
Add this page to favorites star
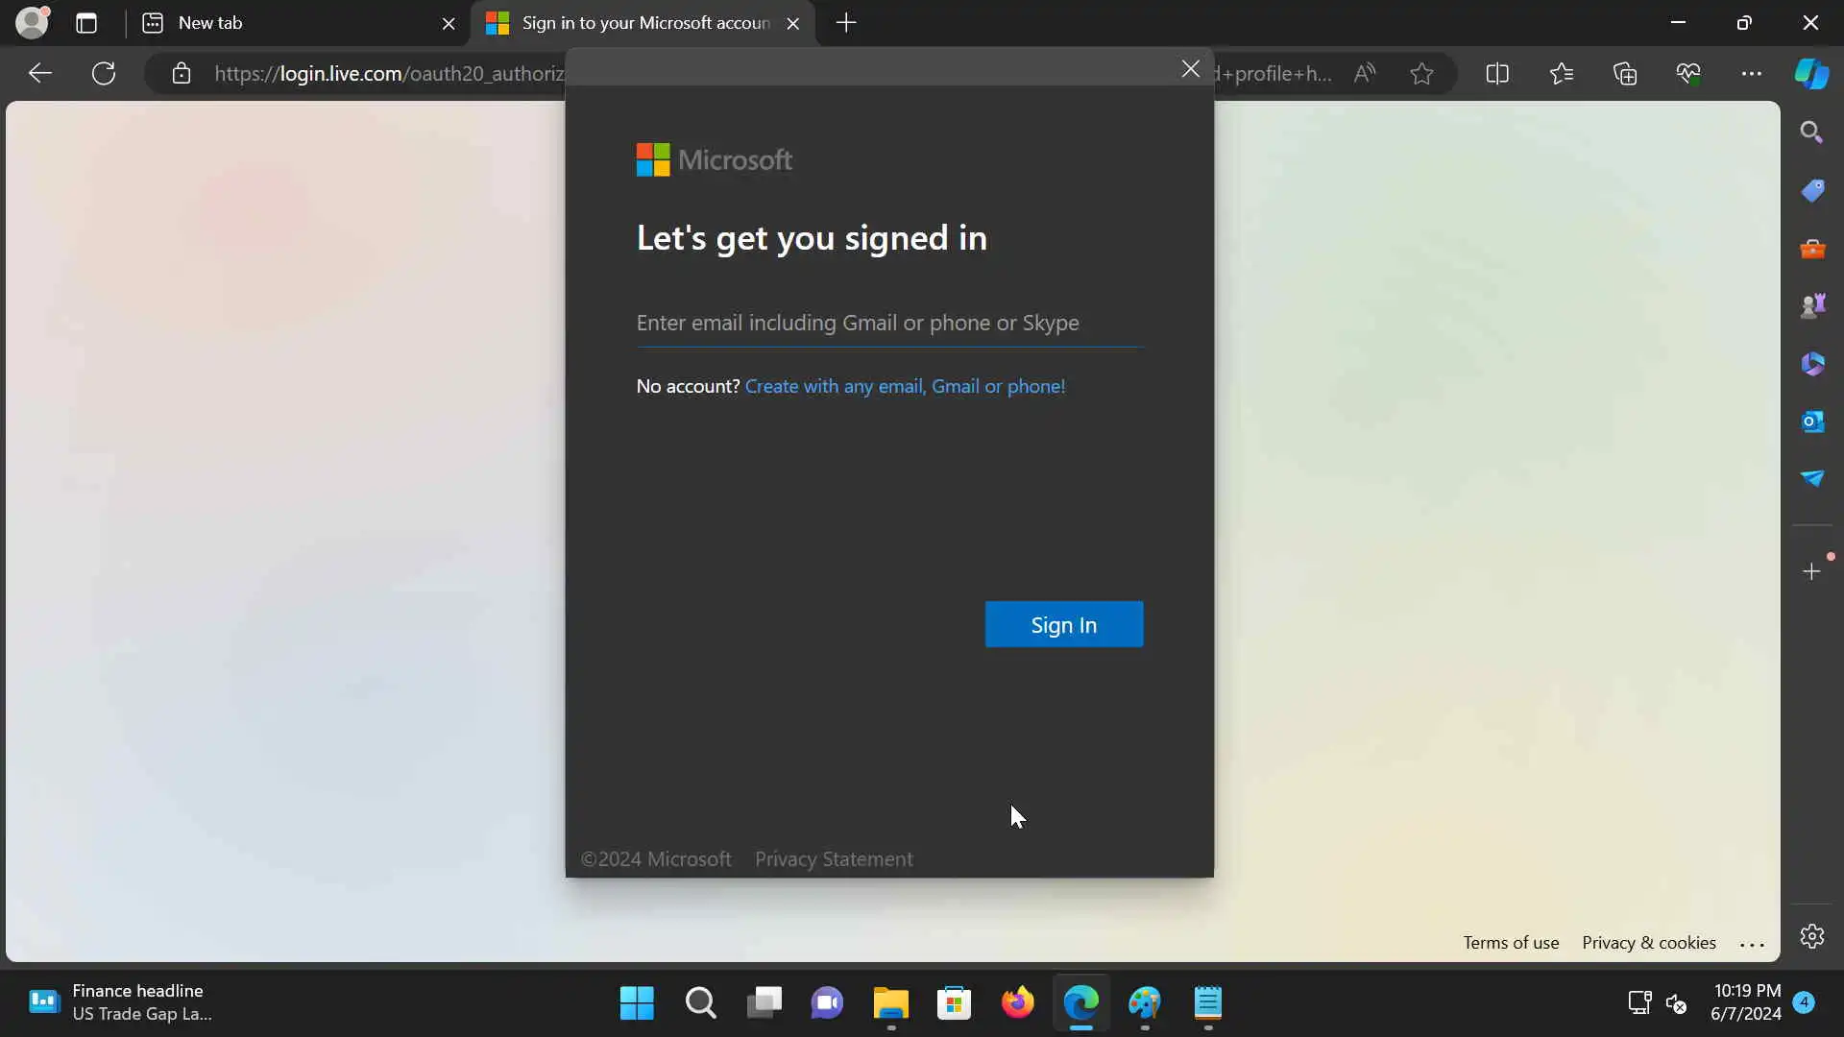click(x=1421, y=74)
